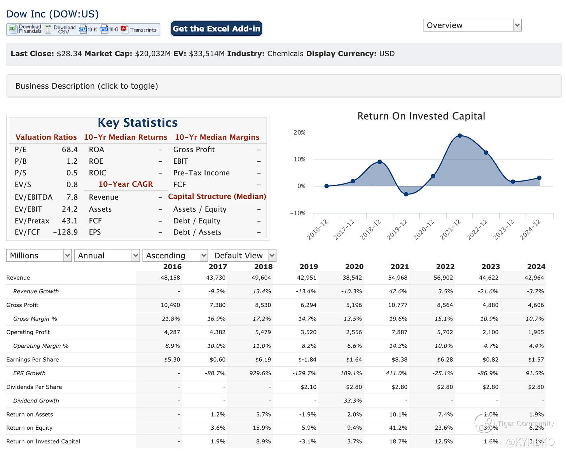This screenshot has height=455, width=566.
Task: Click the Download Financials text label
Action: point(30,29)
